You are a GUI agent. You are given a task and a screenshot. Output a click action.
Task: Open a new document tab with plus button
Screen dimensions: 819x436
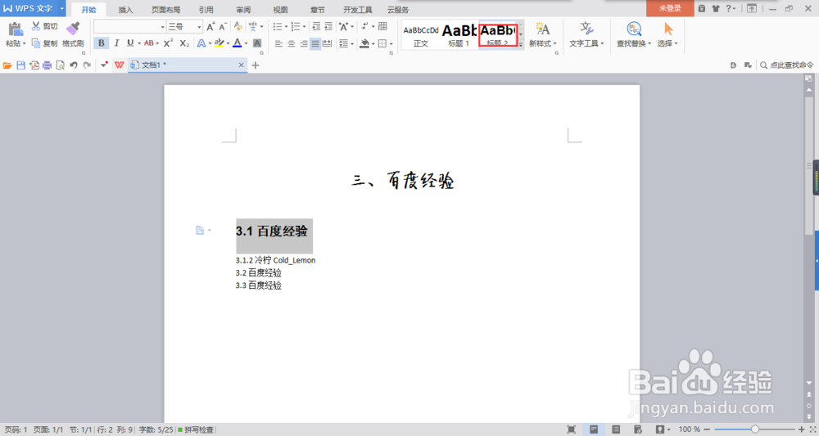pyautogui.click(x=256, y=65)
